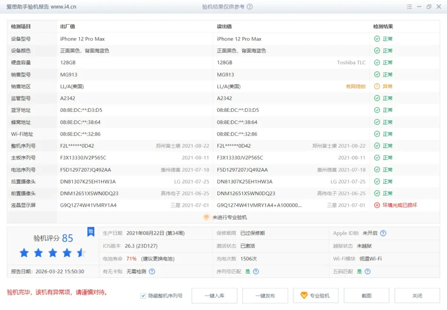
Task: Click the 专业验机 button
Action: 316,296
